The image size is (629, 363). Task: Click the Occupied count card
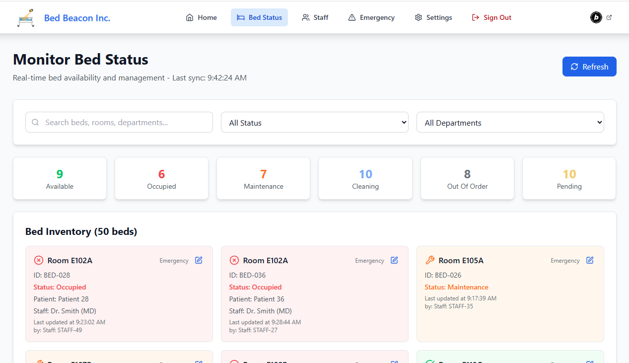(161, 179)
